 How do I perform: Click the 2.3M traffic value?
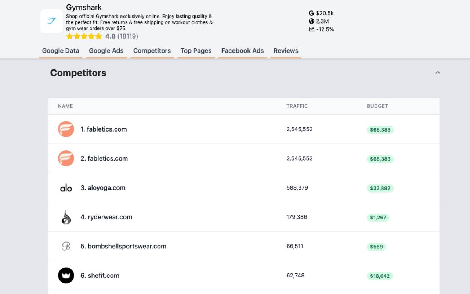tap(322, 21)
